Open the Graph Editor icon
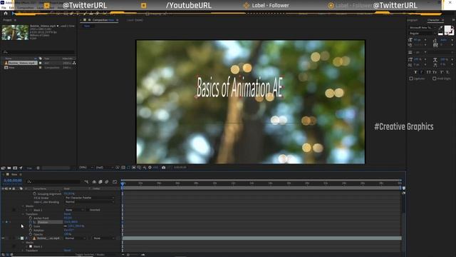The width and height of the screenshot is (456, 257). coord(115,182)
